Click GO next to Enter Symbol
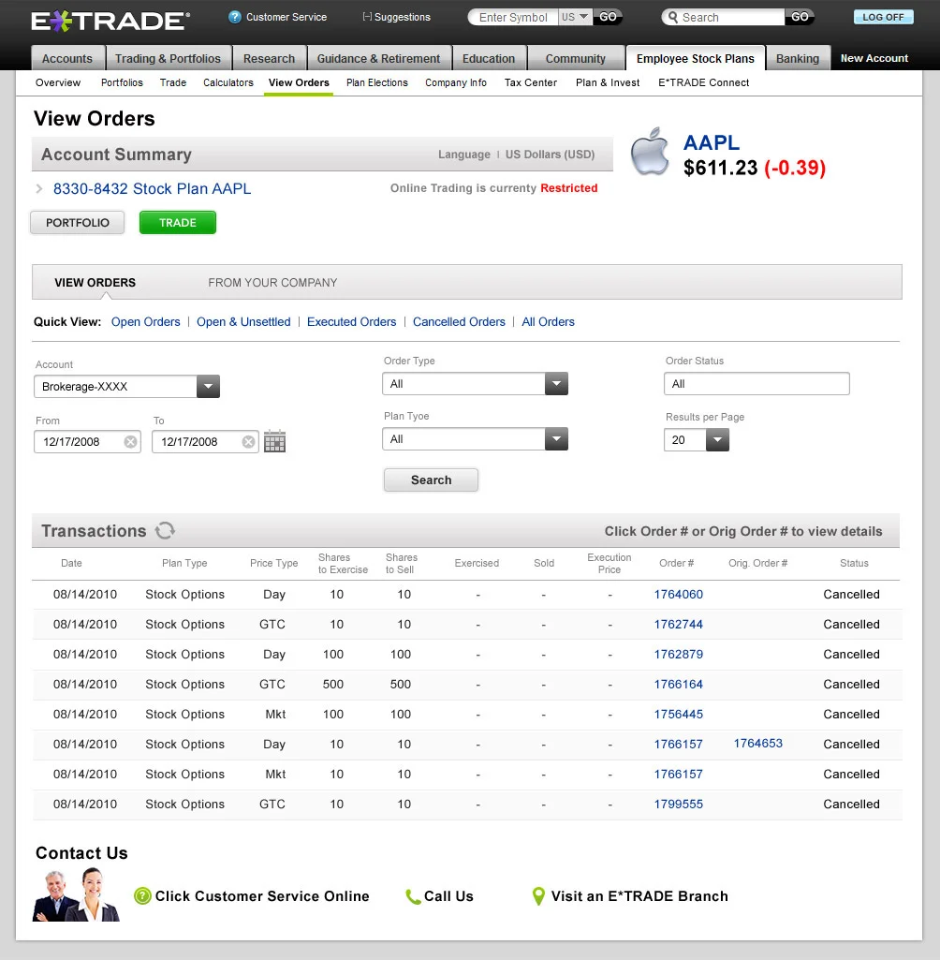Image resolution: width=940 pixels, height=960 pixels. pyautogui.click(x=608, y=17)
